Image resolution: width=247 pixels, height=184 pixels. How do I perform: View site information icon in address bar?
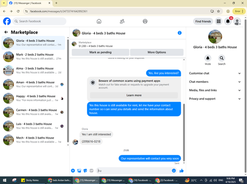26,11
